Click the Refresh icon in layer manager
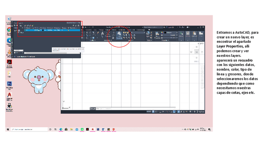Image resolution: width=266 pixels, height=149 pixels. (x=73, y=25)
